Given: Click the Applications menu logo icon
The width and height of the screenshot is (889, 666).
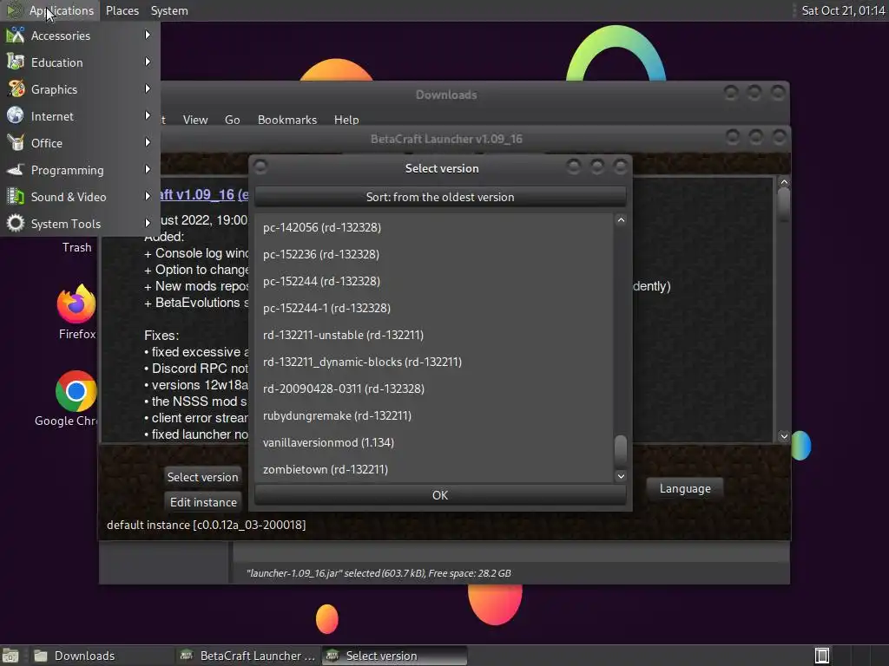Looking at the screenshot, I should [14, 10].
